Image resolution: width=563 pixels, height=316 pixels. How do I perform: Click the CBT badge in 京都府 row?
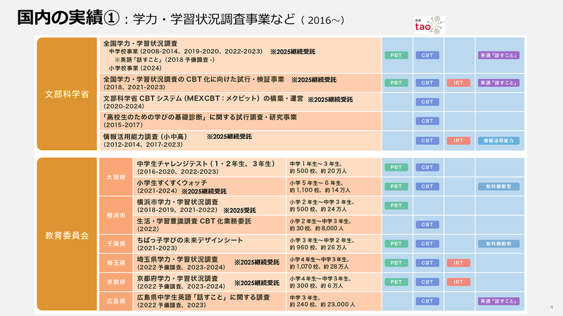pos(427,282)
